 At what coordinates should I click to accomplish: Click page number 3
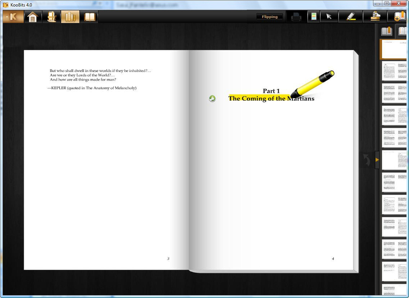tap(168, 259)
